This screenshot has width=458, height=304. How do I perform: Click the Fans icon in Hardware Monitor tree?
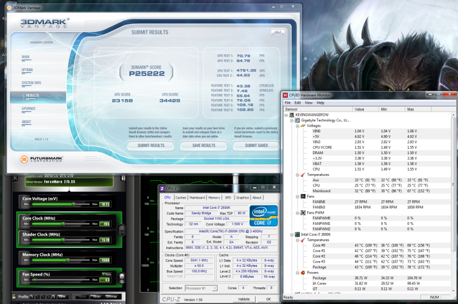(303, 196)
